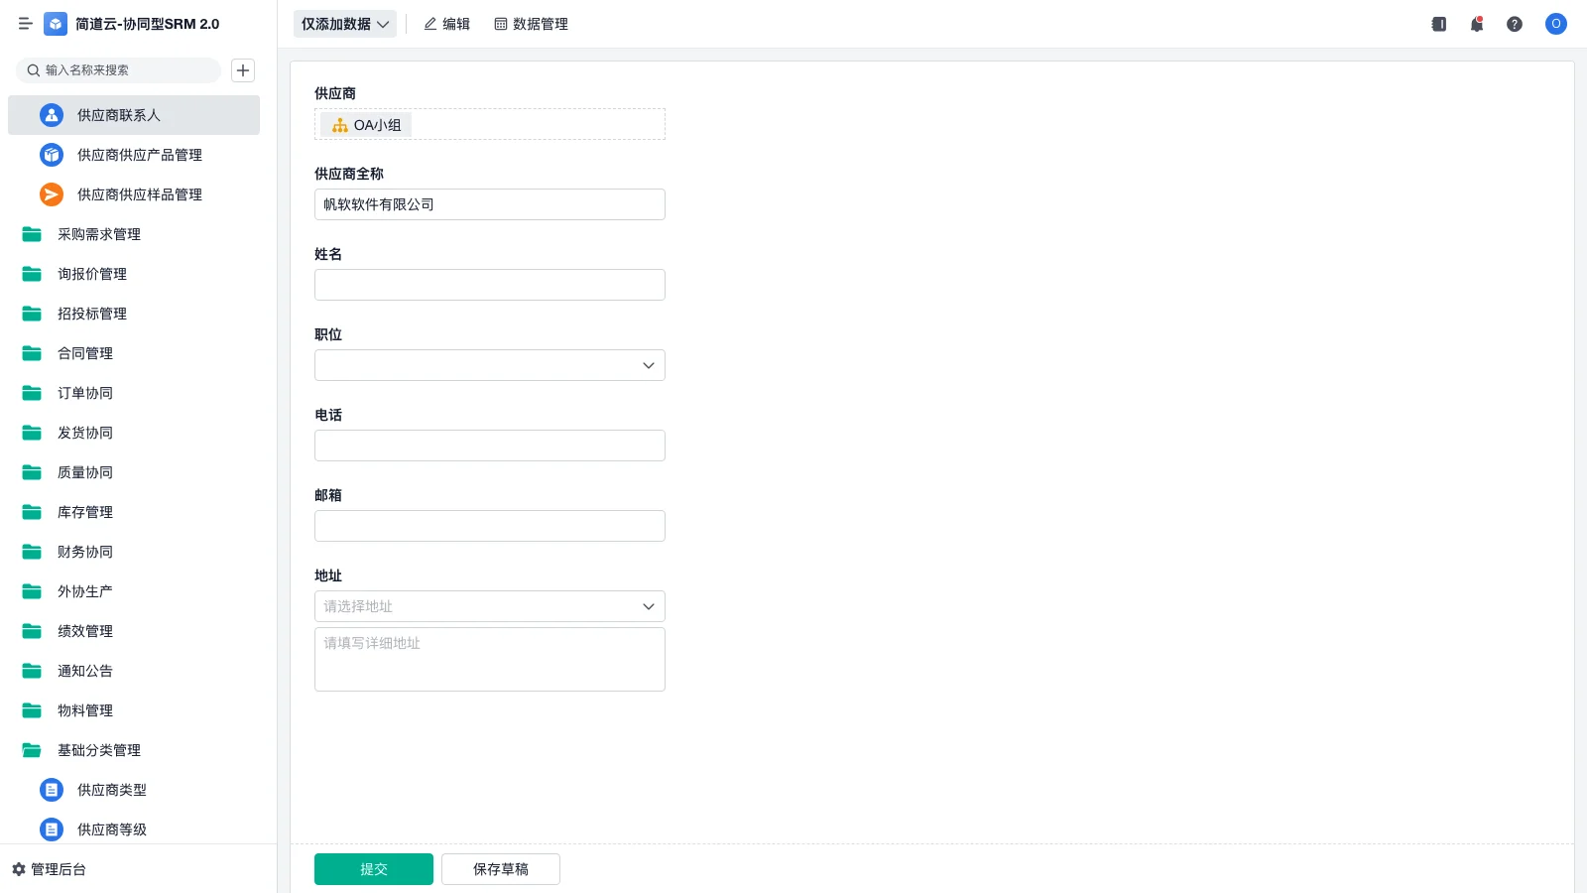Open notifications bell icon
The width and height of the screenshot is (1587, 893).
pyautogui.click(x=1477, y=24)
